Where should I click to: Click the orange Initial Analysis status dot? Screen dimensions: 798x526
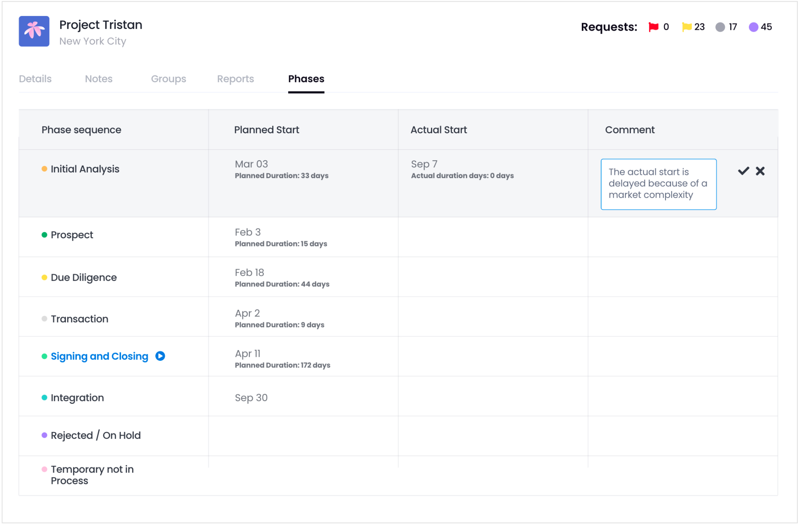(44, 169)
